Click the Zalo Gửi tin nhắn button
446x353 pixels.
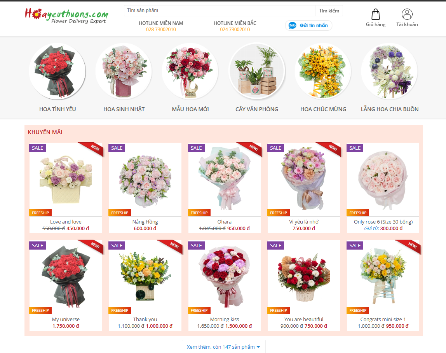308,25
